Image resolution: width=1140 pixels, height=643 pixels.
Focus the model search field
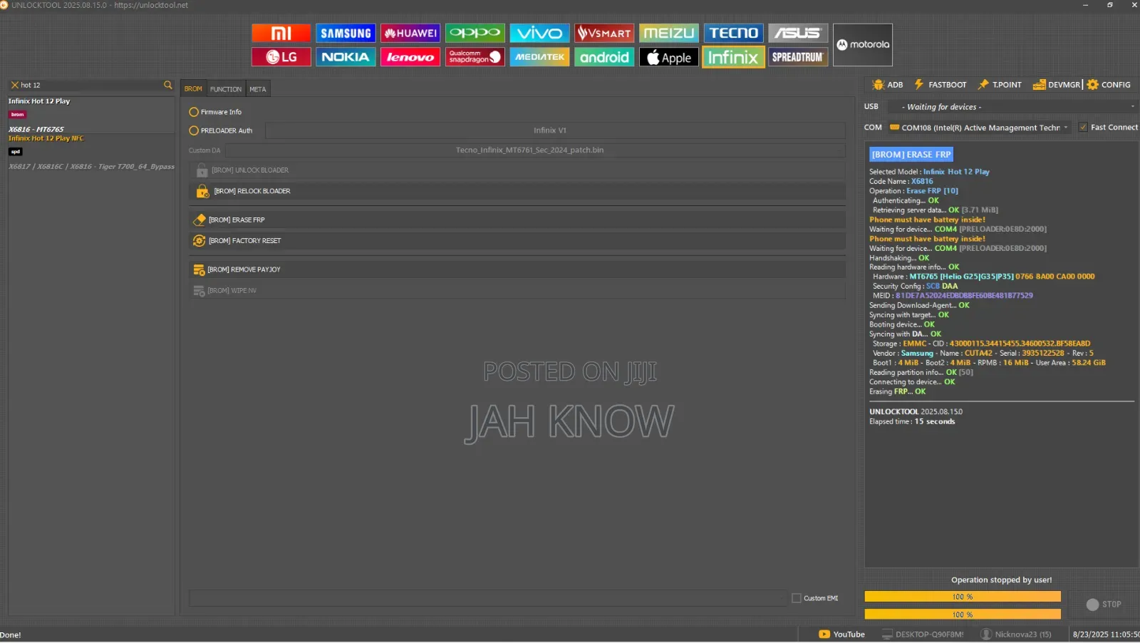click(90, 85)
